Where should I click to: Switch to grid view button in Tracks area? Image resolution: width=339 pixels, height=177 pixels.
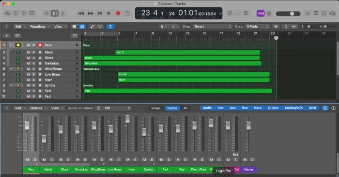click(x=74, y=27)
